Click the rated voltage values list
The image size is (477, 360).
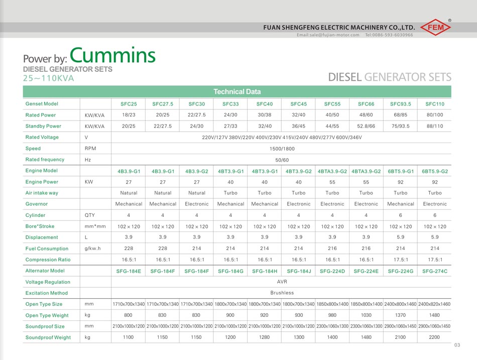tap(282, 138)
